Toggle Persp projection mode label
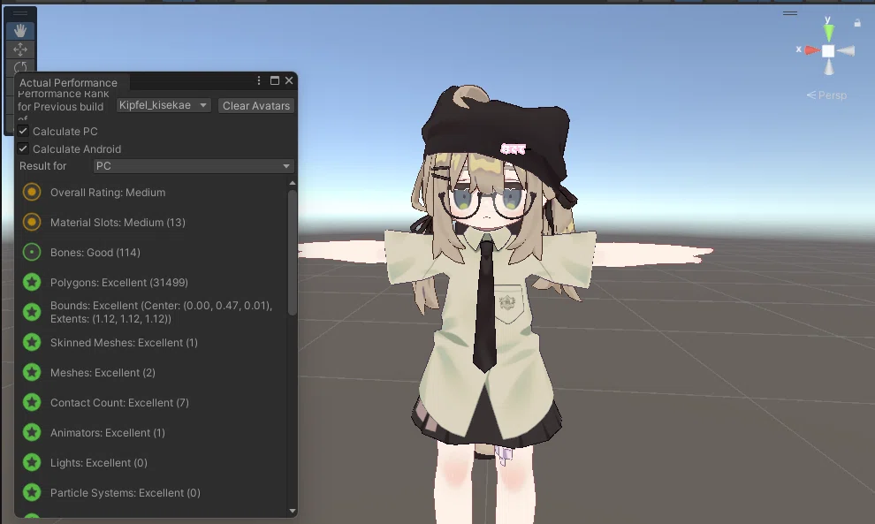The height and width of the screenshot is (524, 875). [x=826, y=95]
